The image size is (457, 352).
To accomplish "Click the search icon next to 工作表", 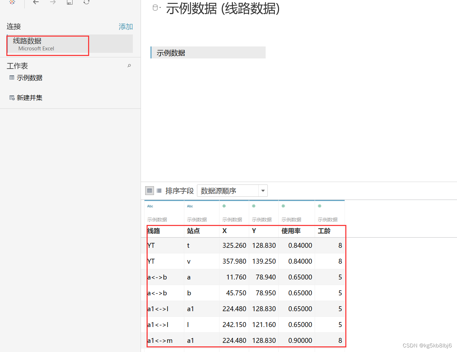I will pos(129,65).
